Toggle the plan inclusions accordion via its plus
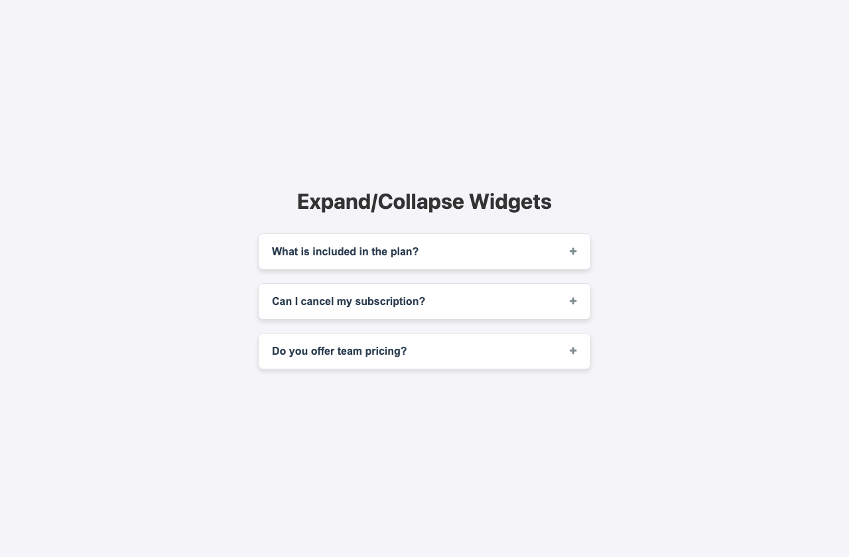Screen dimensions: 849x557 (573, 251)
